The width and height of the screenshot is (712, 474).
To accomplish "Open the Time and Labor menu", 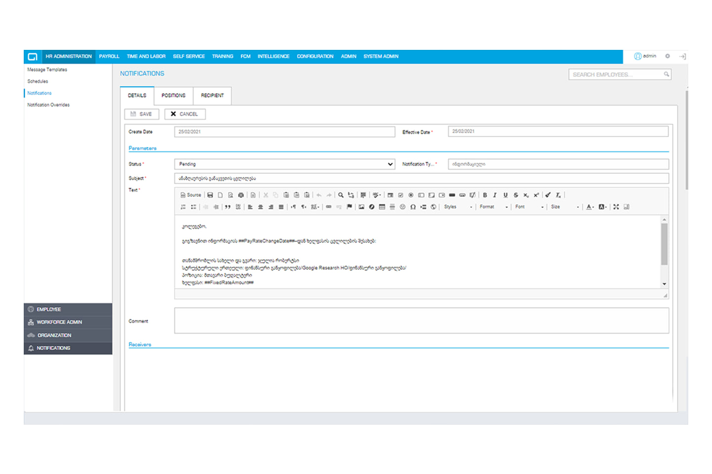I will [146, 56].
